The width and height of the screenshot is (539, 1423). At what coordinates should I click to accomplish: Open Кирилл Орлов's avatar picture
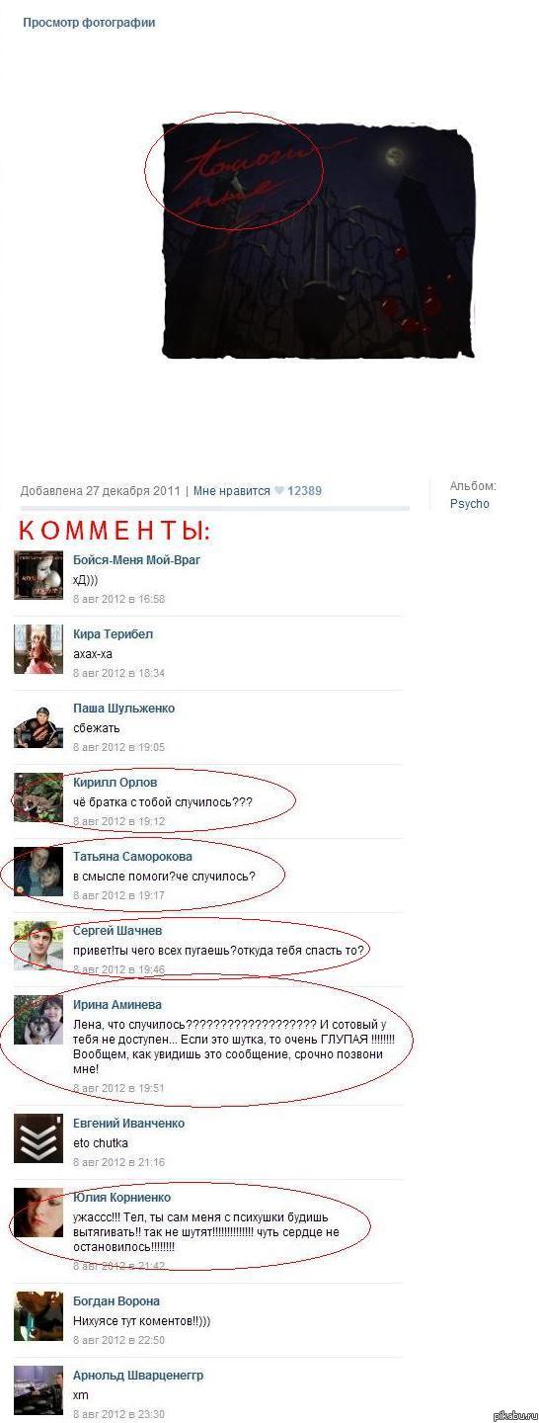(38, 797)
